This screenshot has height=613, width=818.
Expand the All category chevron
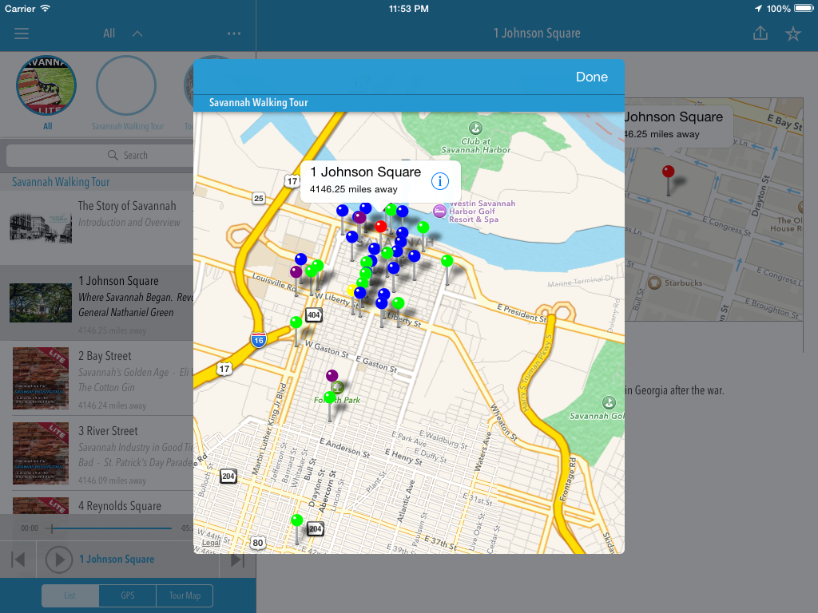(137, 34)
